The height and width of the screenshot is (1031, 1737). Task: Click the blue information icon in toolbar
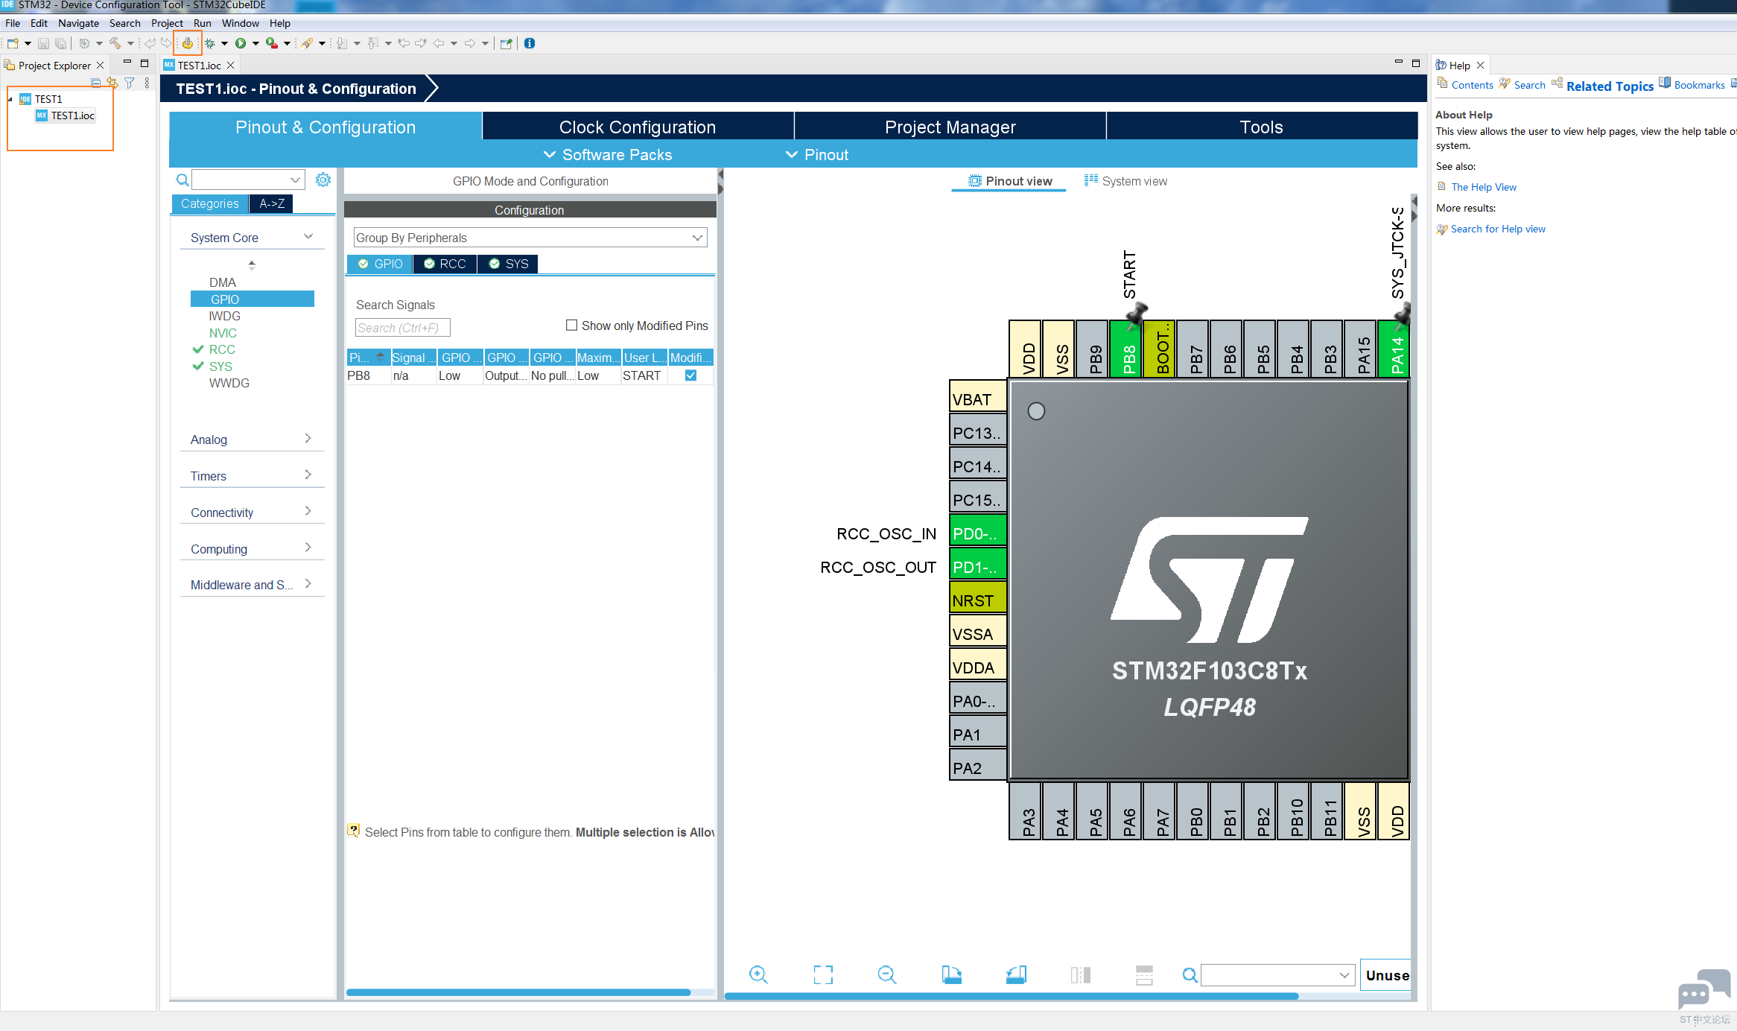point(530,43)
